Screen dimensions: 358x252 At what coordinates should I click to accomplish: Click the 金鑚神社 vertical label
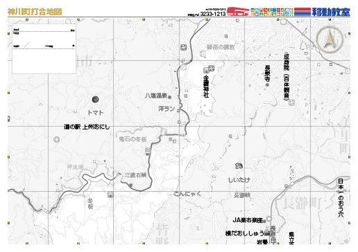[x=206, y=87]
